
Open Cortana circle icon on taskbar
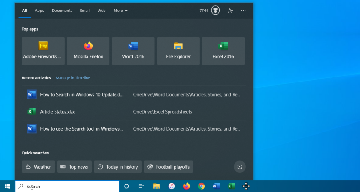click(x=126, y=186)
